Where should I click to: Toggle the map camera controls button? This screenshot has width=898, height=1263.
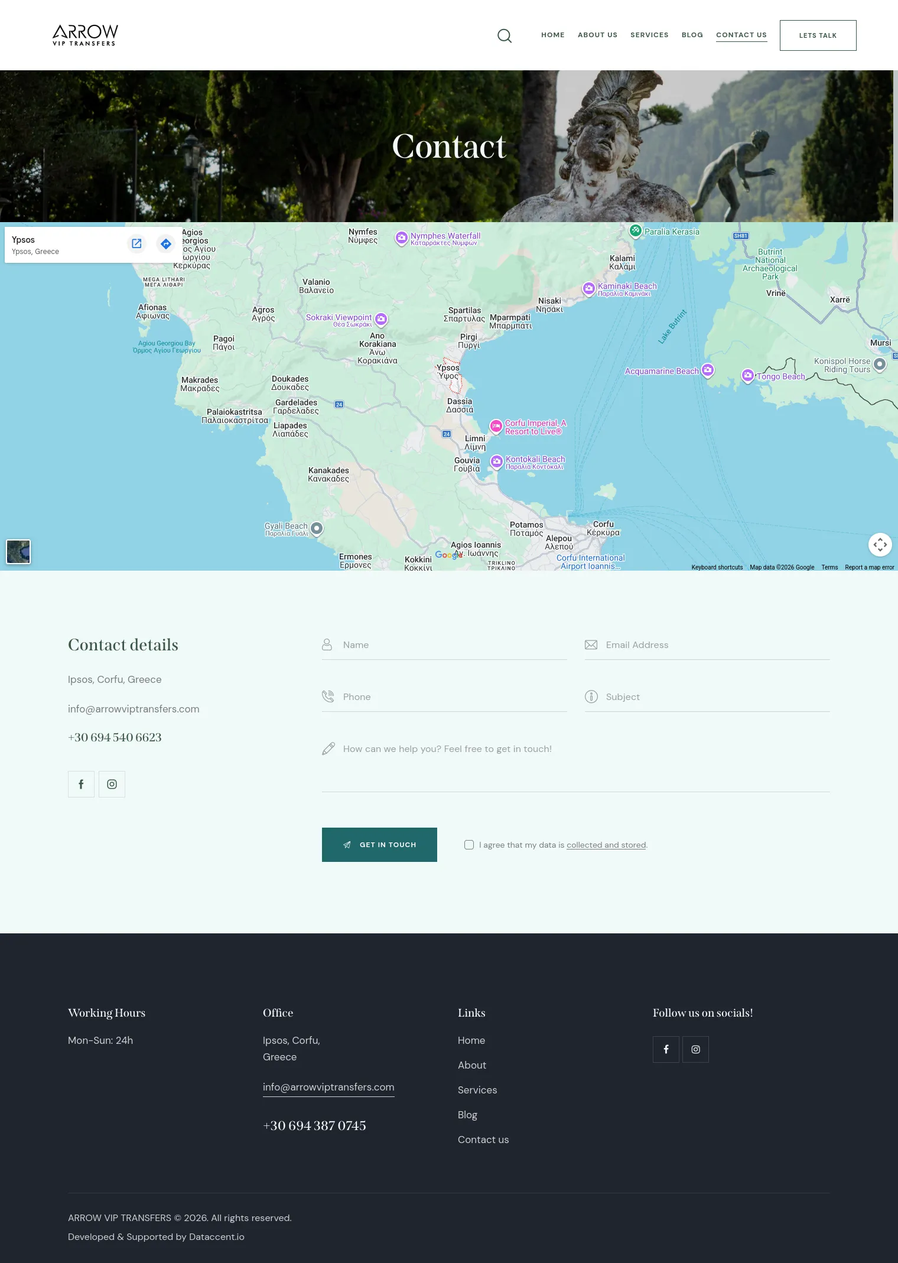tap(880, 545)
